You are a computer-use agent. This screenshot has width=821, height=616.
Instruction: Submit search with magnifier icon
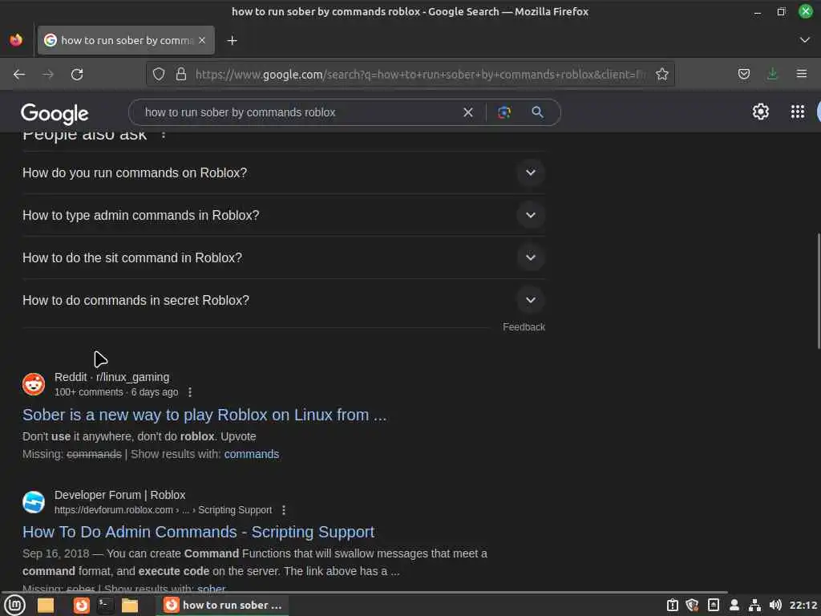pyautogui.click(x=537, y=112)
